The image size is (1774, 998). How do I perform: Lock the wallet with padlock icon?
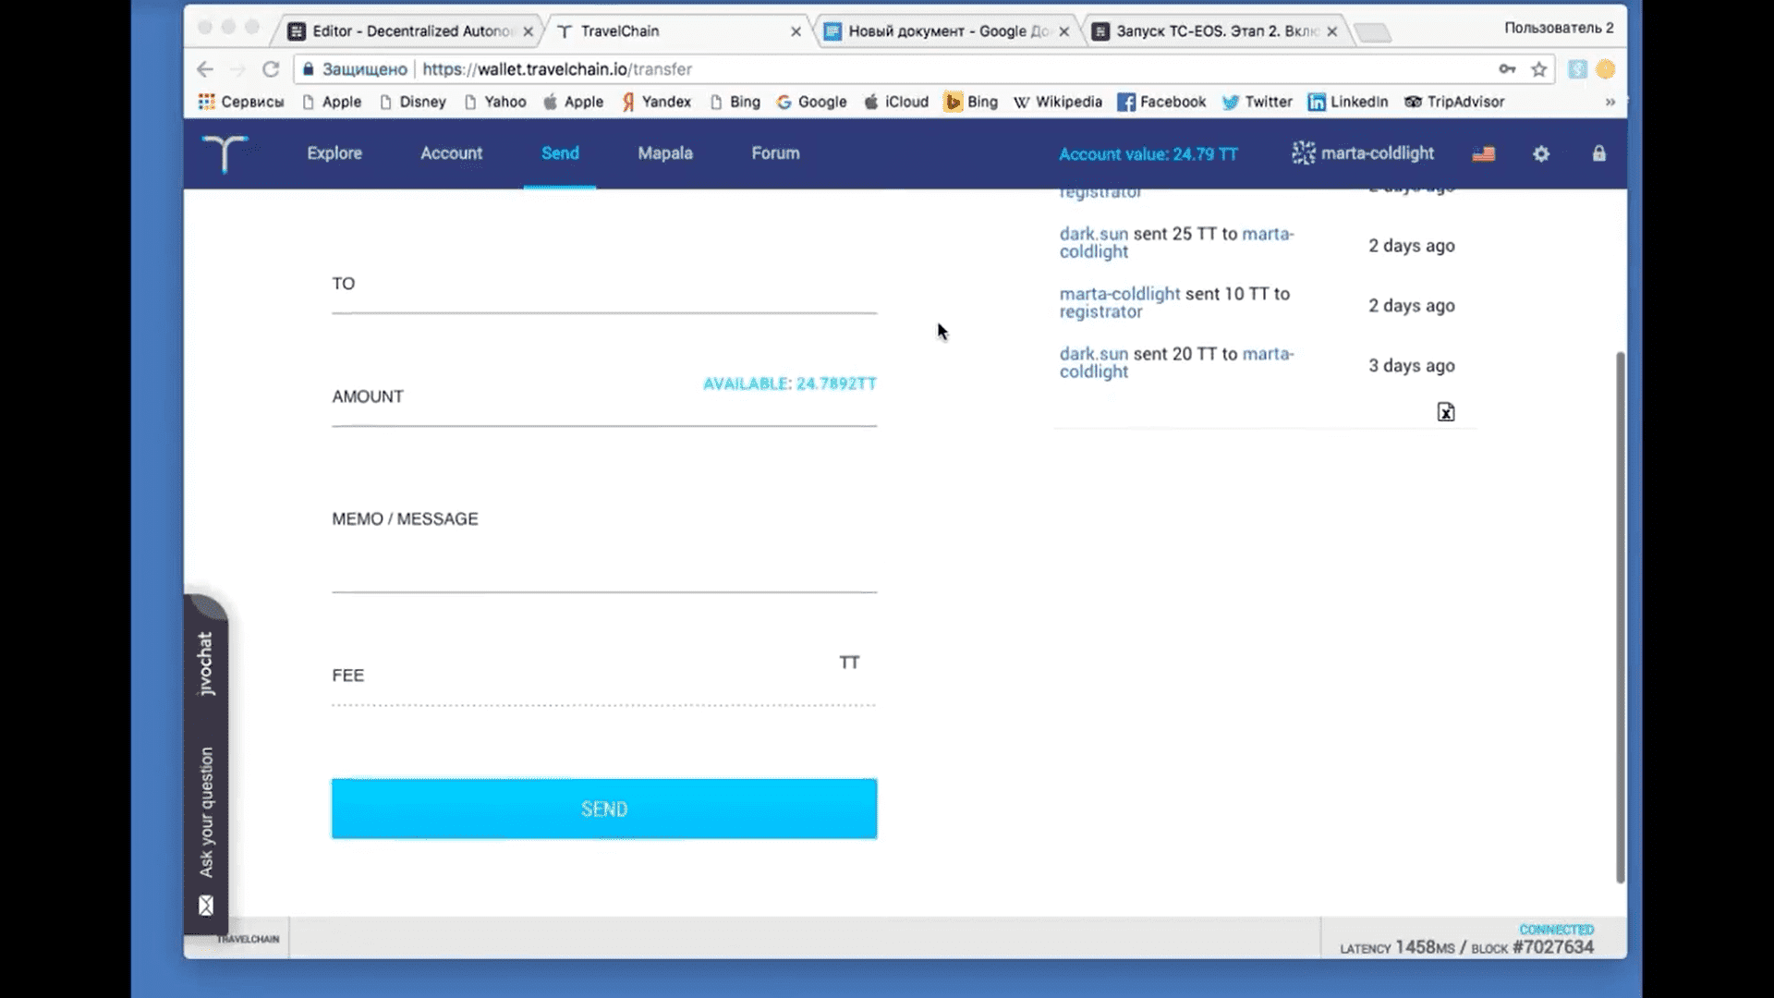point(1599,153)
